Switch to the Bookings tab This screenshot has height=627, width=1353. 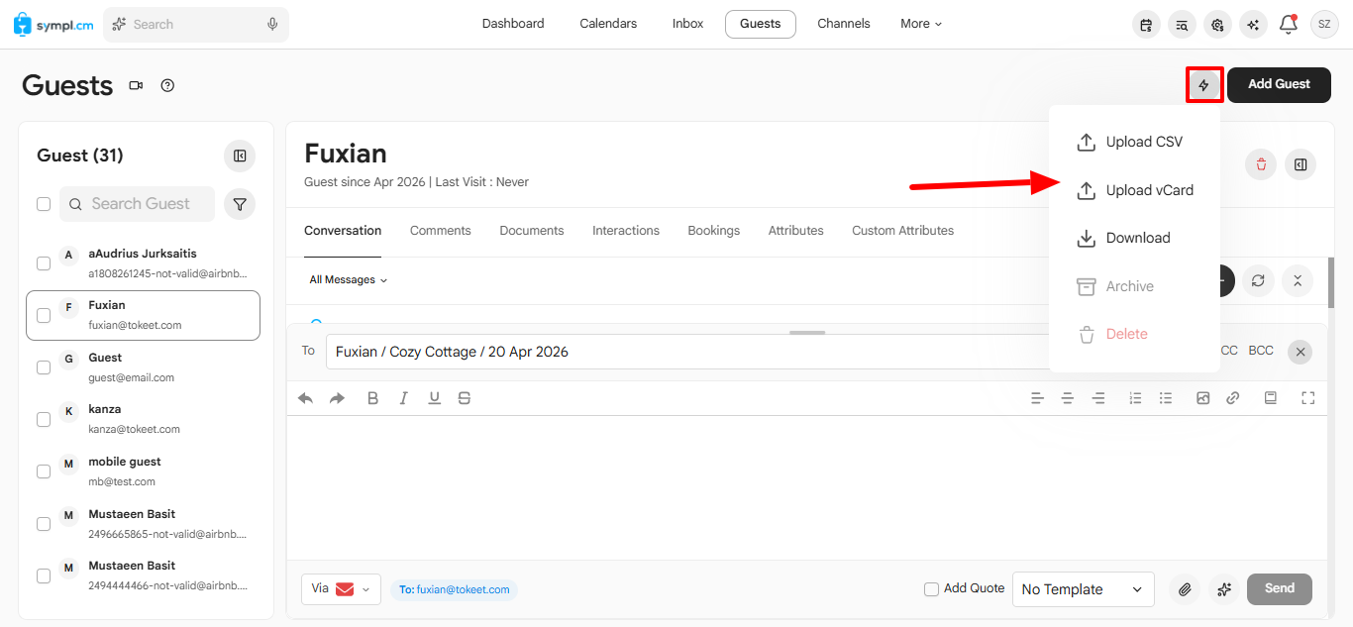point(714,231)
